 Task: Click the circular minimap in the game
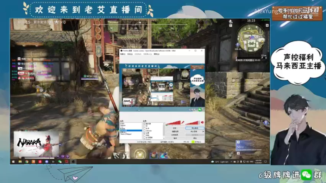(251, 38)
